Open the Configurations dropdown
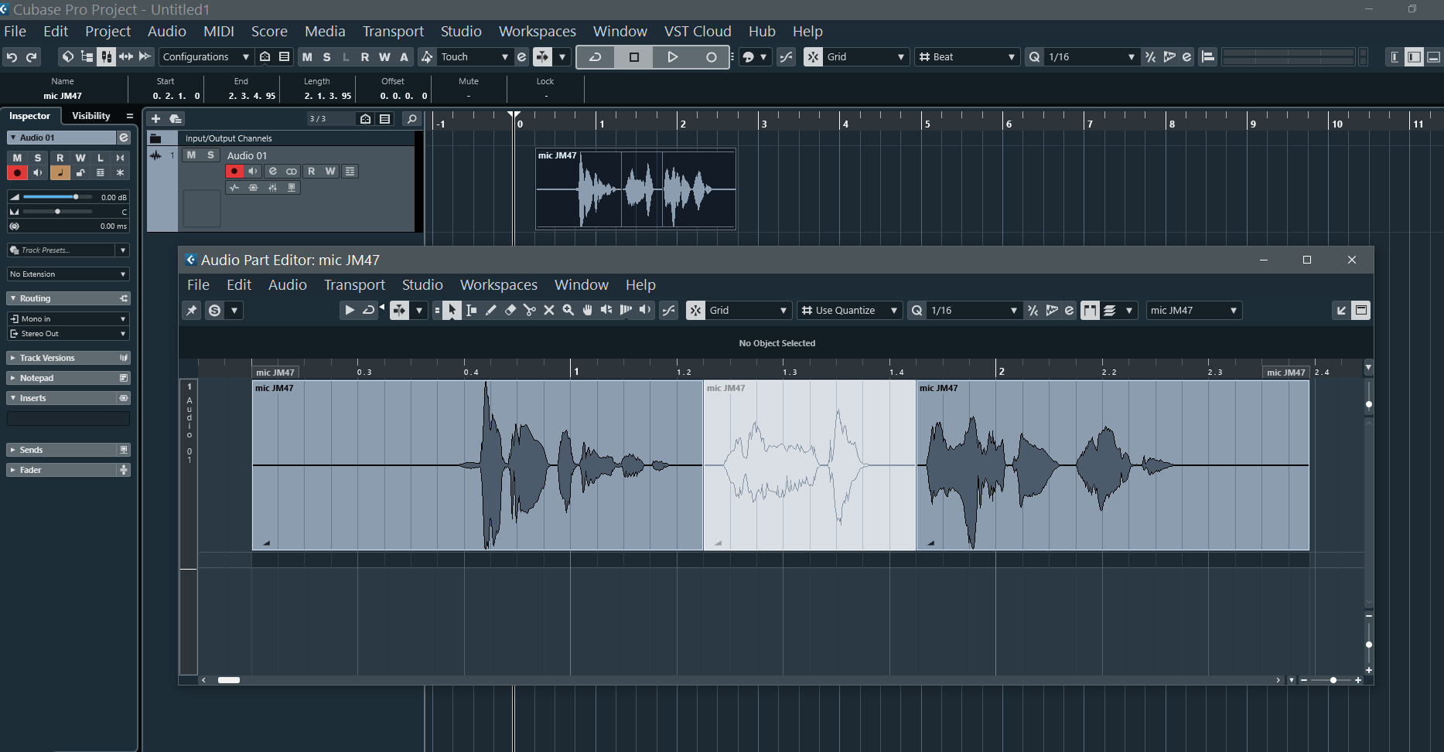Image resolution: width=1444 pixels, height=752 pixels. [x=206, y=57]
